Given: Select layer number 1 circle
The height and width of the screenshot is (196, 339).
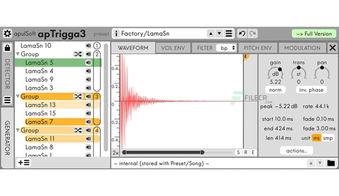Looking at the screenshot, I should (x=97, y=45).
